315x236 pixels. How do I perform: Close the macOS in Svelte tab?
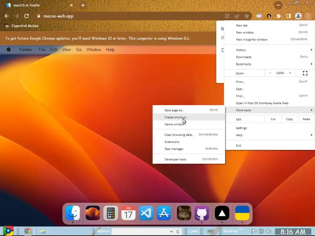pyautogui.click(x=71, y=5)
